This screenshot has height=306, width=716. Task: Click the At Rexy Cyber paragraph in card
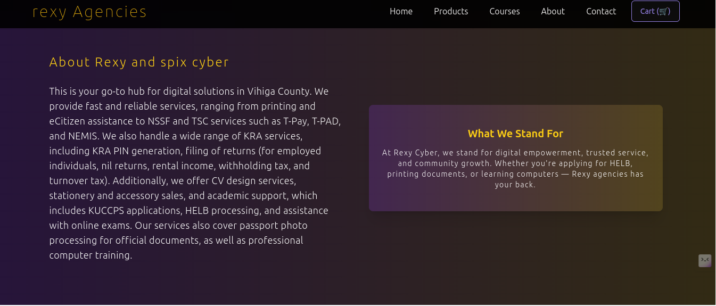[x=515, y=169]
